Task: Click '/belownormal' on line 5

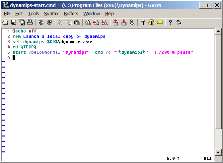Action: pos(44,52)
